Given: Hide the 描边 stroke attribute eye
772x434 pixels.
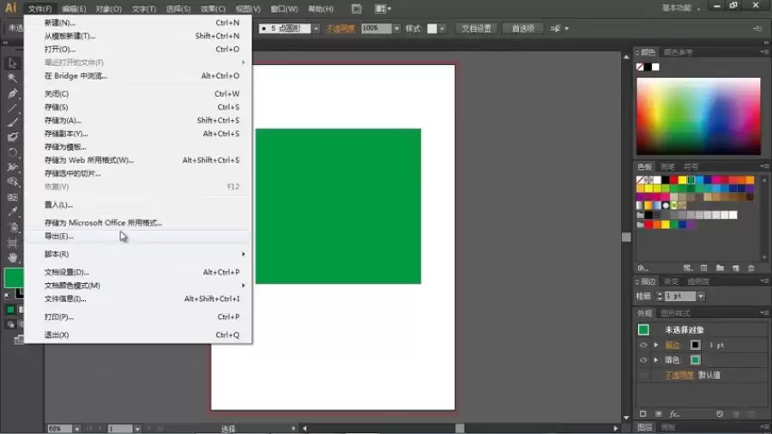Looking at the screenshot, I should (643, 345).
